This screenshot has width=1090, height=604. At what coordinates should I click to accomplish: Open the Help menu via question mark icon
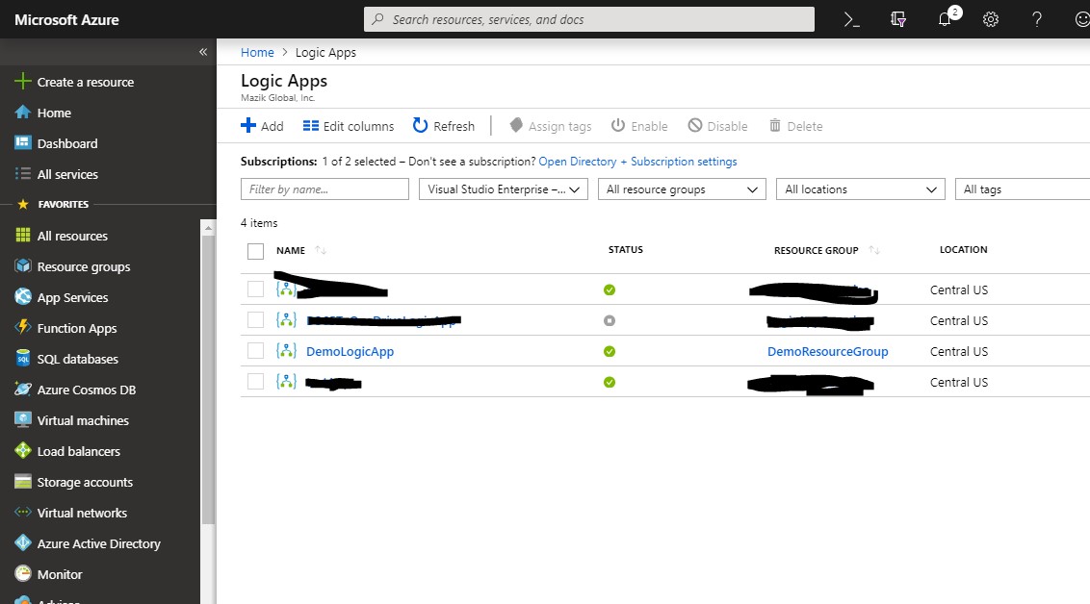click(1037, 19)
